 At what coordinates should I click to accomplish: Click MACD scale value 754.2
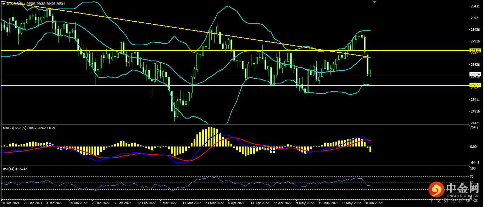pos(474,127)
